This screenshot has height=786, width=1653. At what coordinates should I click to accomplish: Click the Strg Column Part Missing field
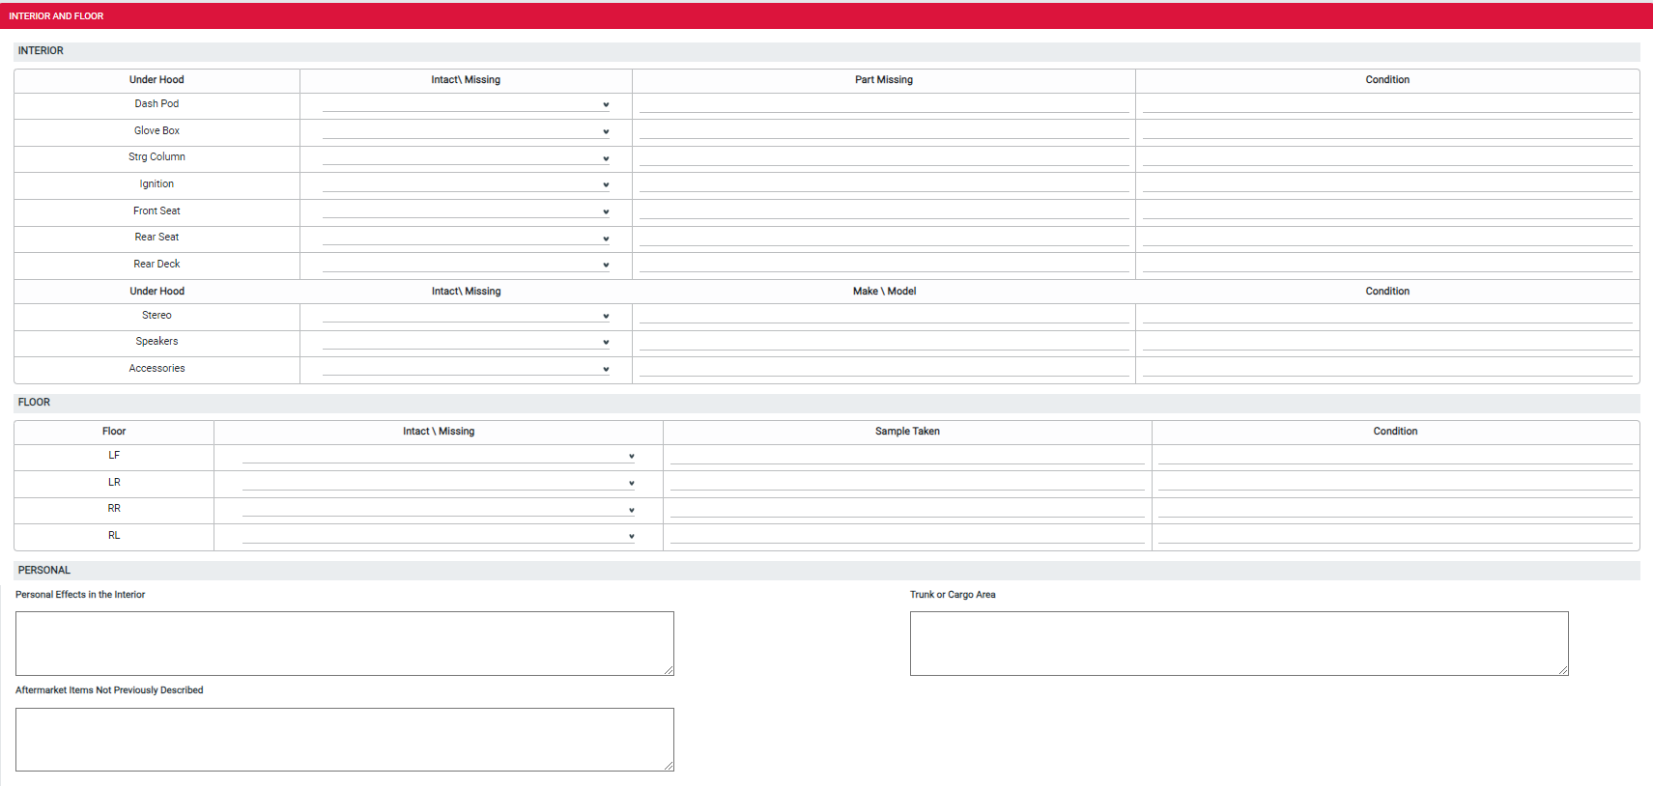point(884,157)
